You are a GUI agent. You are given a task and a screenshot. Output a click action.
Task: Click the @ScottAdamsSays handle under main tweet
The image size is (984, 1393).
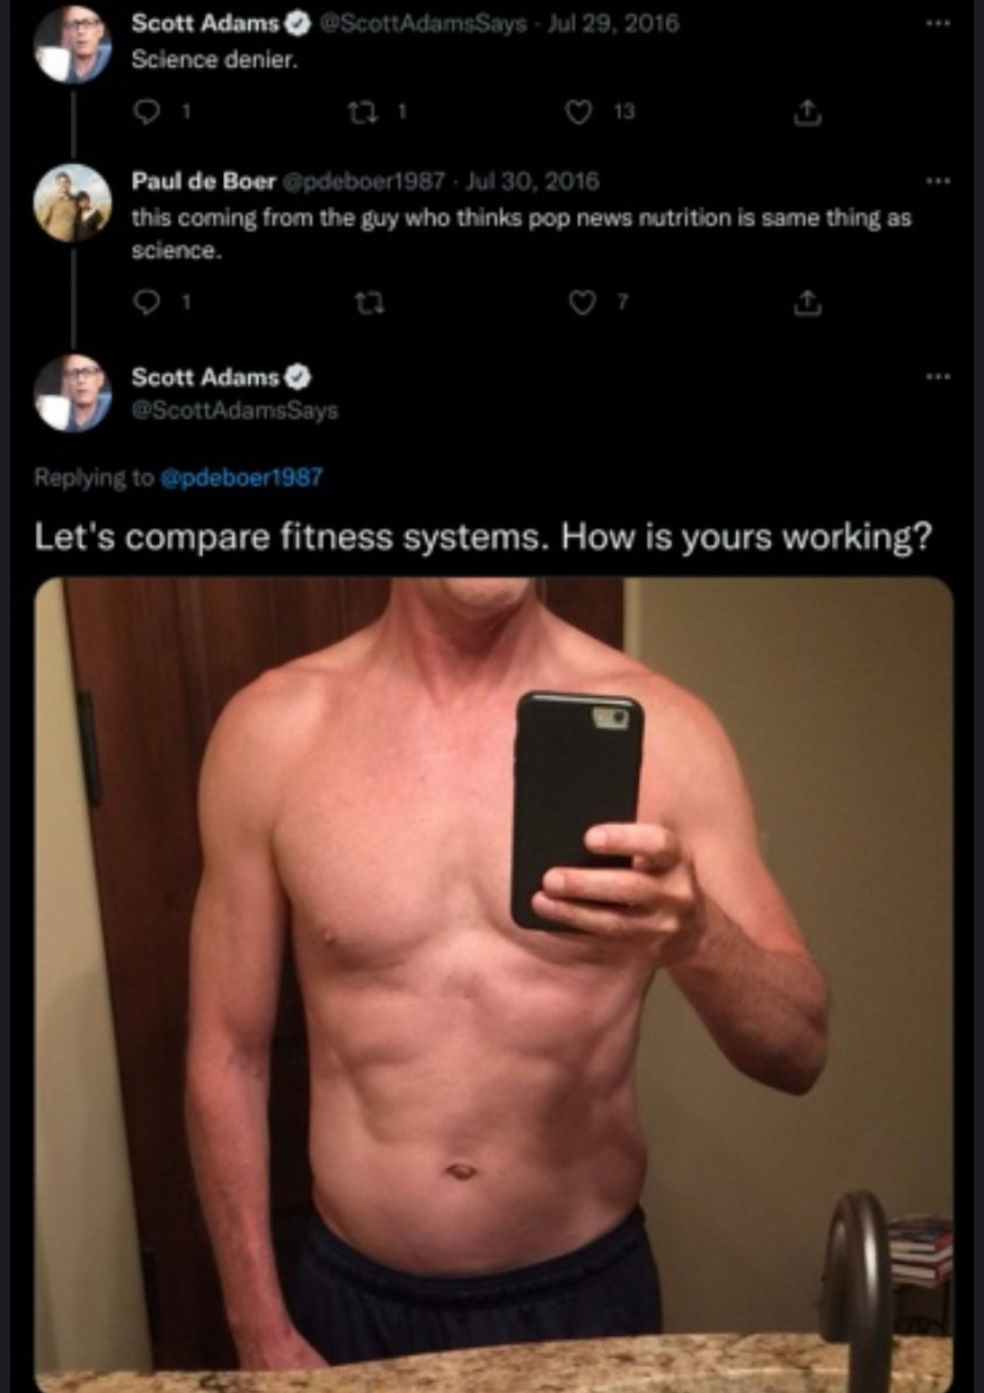[x=235, y=411]
